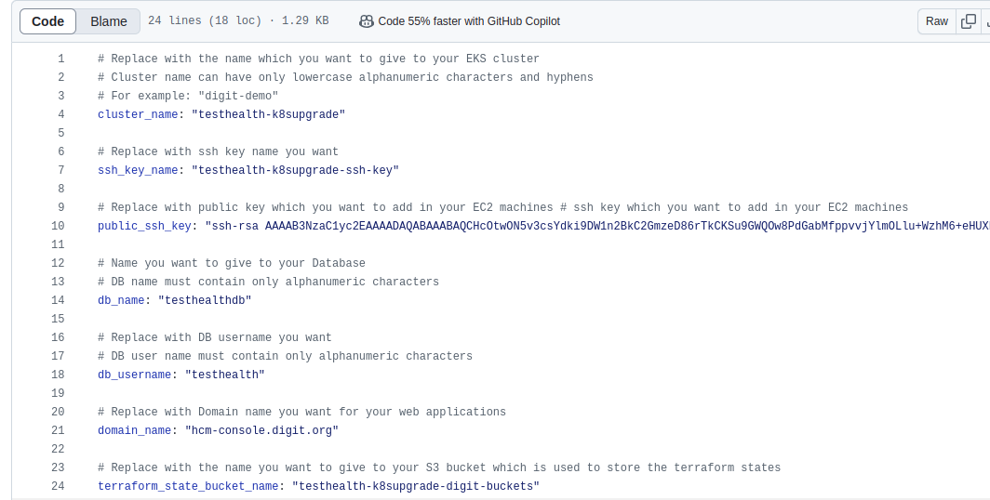Click the "testhealth-k8supgrade-ssh-key" value
This screenshot has width=990, height=500.
pyautogui.click(x=295, y=170)
